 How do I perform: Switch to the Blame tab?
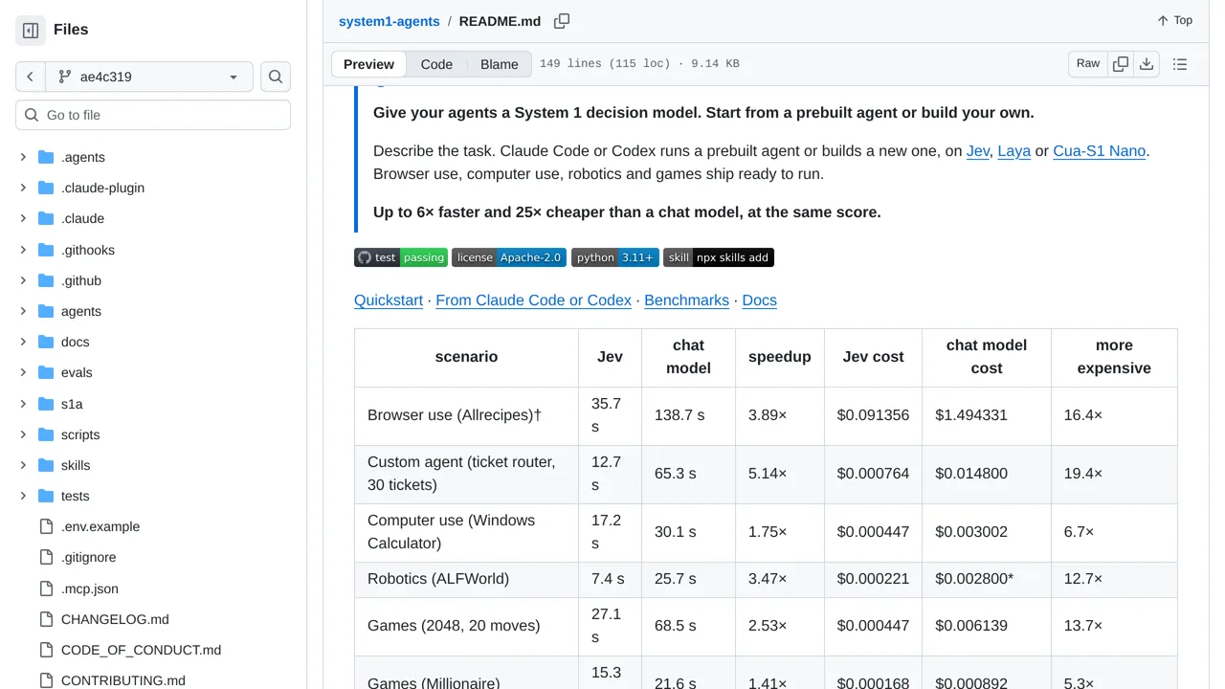499,64
